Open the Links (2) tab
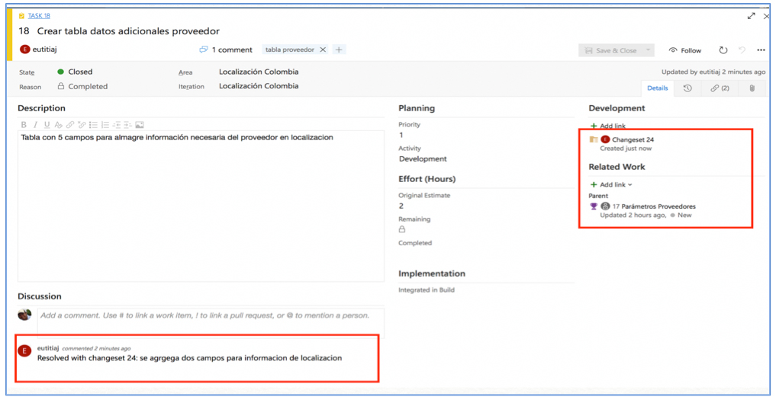This screenshot has height=400, width=776. click(720, 88)
